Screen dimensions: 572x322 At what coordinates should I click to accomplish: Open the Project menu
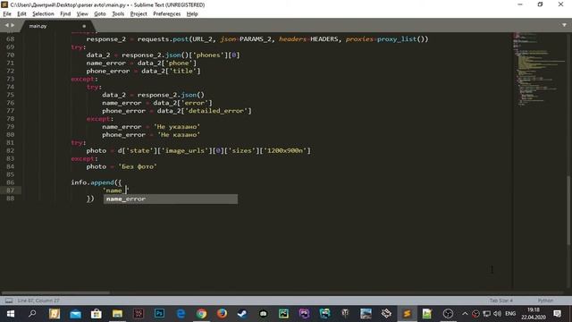click(x=139, y=14)
